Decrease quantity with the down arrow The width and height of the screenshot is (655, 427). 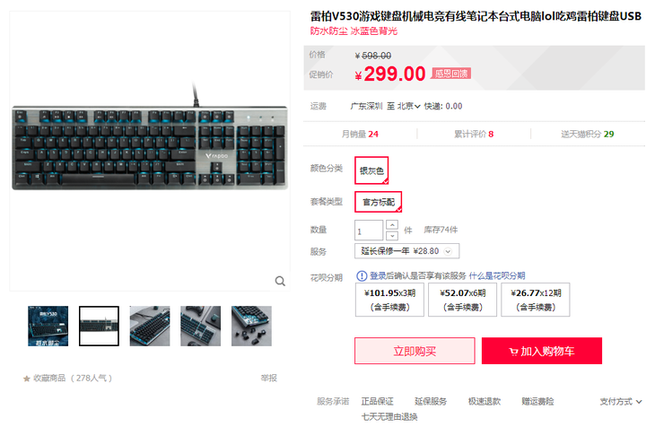tap(392, 236)
